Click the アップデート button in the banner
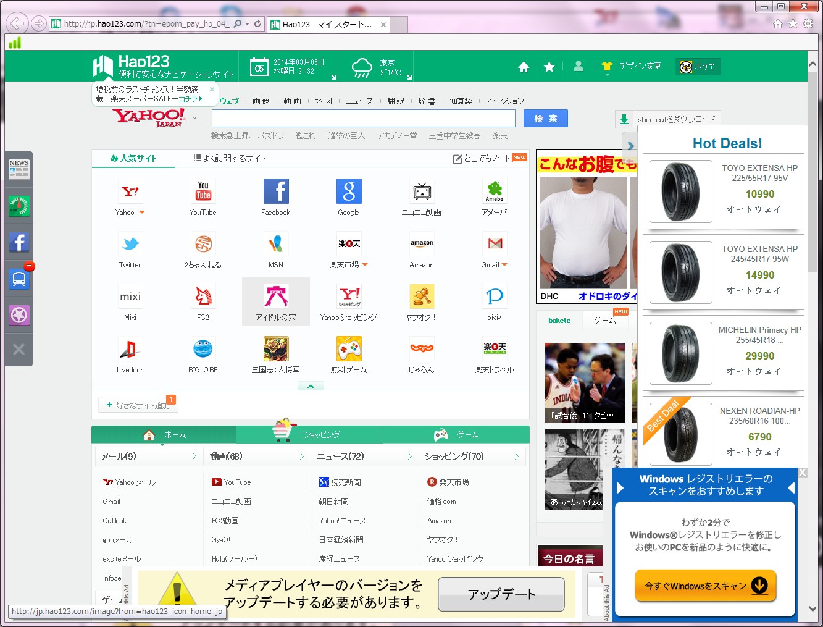Screen dimensions: 823x627 pos(501,594)
